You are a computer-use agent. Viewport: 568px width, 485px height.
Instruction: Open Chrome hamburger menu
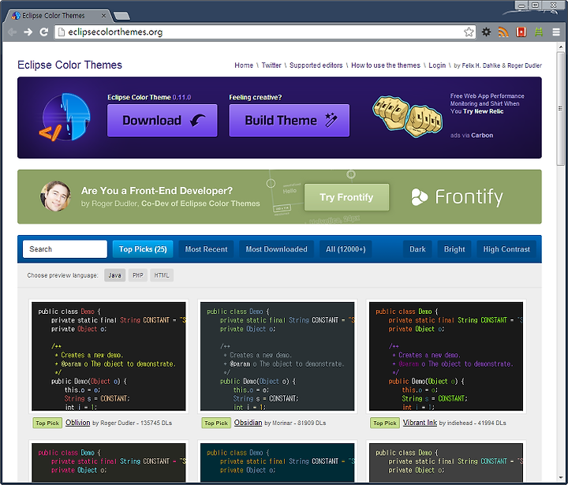click(x=556, y=32)
